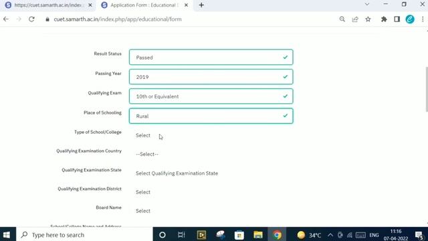Open the Chrome profile avatar
428x241 pixels.
(x=410, y=19)
